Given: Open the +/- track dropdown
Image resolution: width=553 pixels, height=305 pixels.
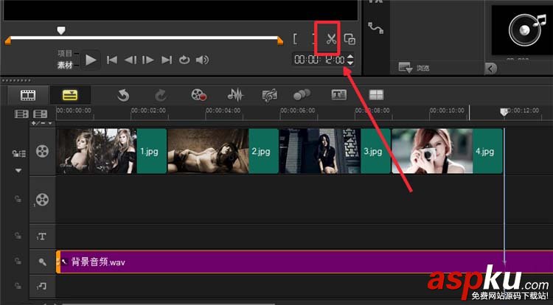Looking at the screenshot, I should 41,123.
